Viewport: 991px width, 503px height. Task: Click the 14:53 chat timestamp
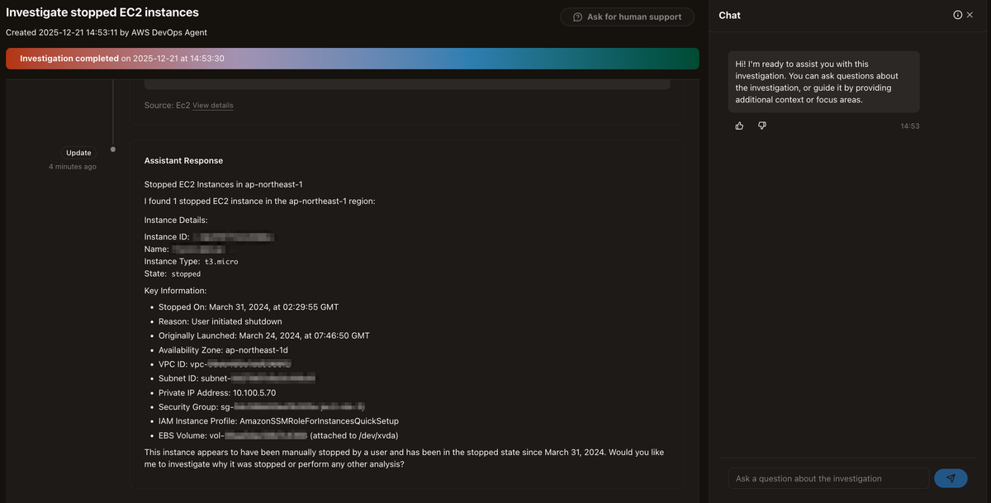910,126
